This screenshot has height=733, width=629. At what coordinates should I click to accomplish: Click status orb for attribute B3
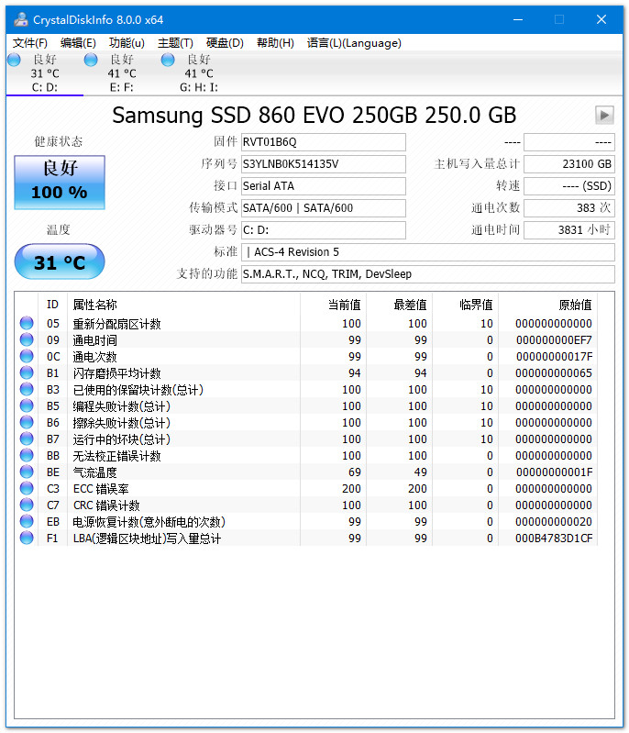pyautogui.click(x=27, y=389)
